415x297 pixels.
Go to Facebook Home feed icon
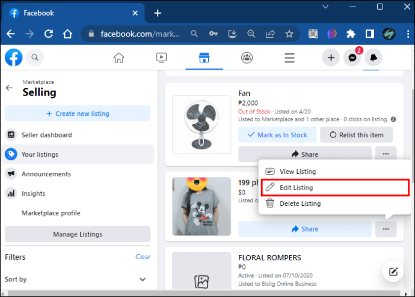click(x=119, y=58)
